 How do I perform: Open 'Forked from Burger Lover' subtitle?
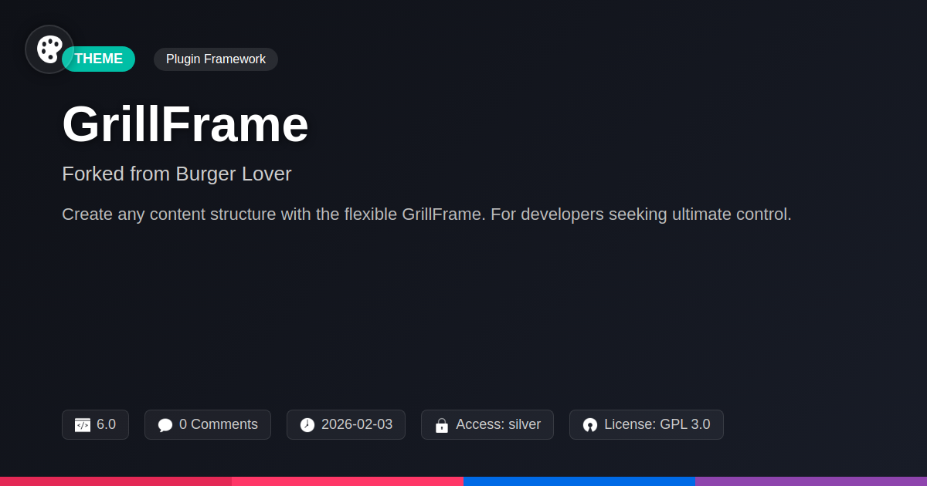(177, 174)
